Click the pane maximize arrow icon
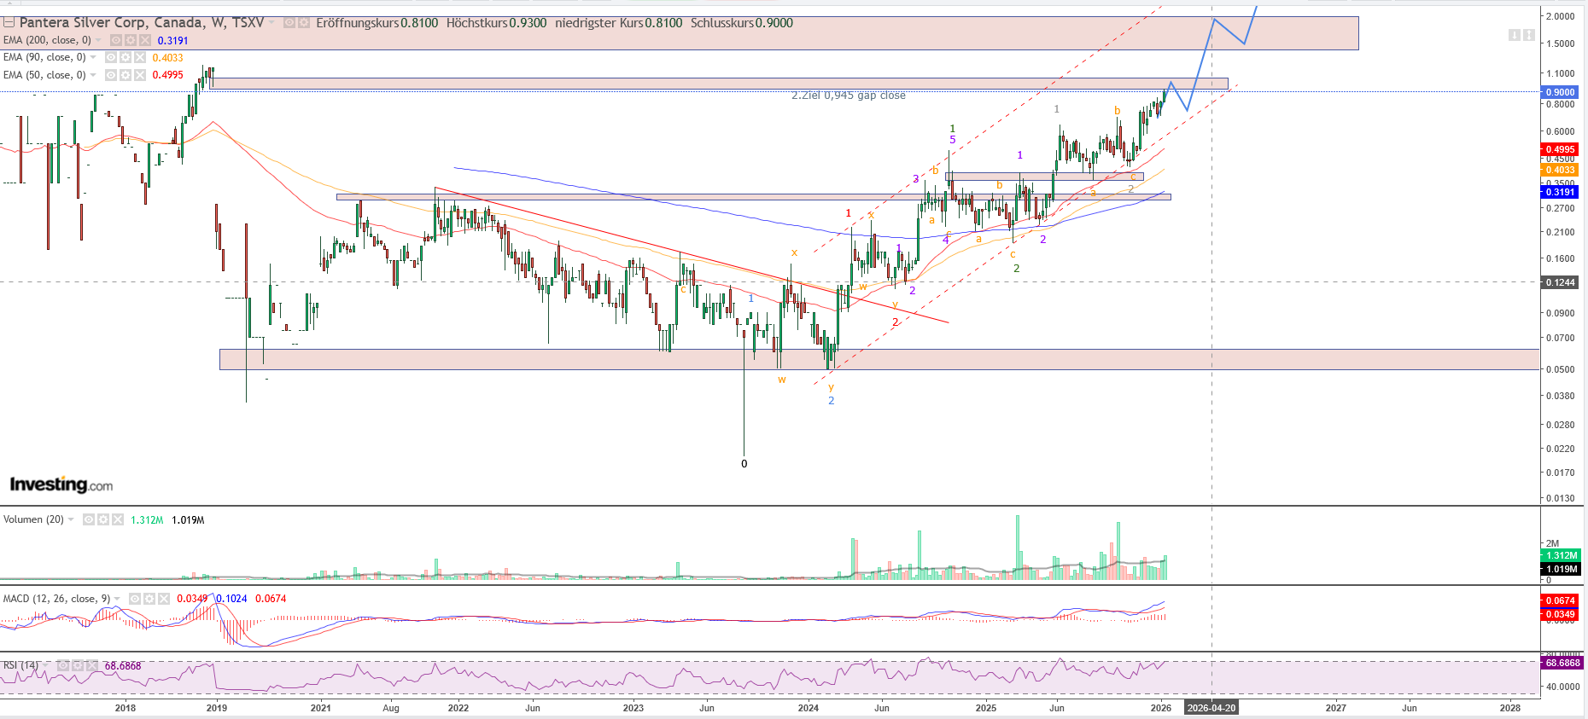1588x719 pixels. [x=1528, y=35]
